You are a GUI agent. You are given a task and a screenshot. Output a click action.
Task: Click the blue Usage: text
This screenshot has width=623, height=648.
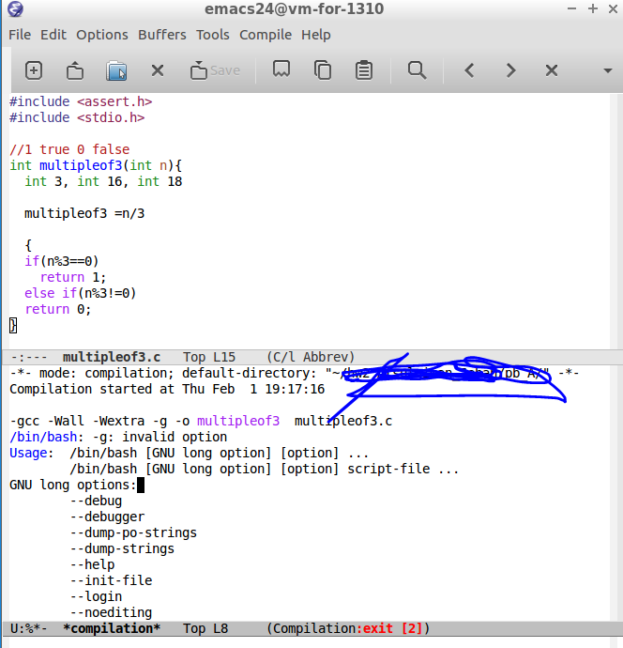pyautogui.click(x=31, y=453)
